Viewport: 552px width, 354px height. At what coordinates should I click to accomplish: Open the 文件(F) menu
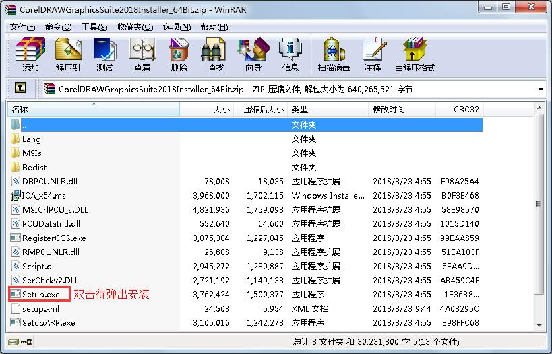click(22, 26)
